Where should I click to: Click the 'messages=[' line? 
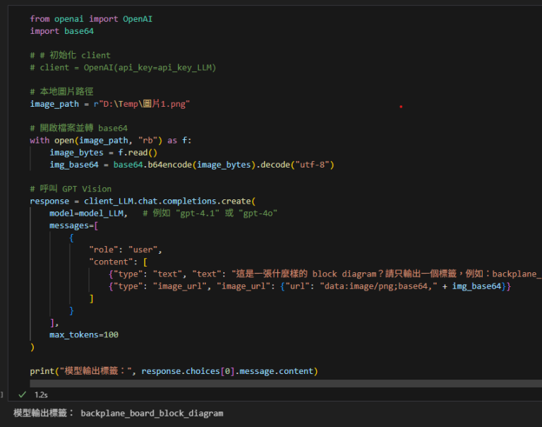coord(73,226)
